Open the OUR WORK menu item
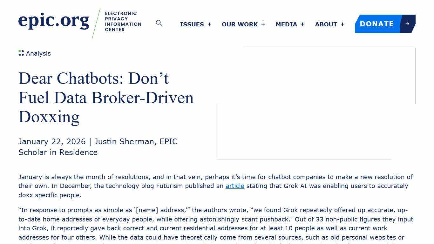The image size is (434, 244). click(240, 24)
